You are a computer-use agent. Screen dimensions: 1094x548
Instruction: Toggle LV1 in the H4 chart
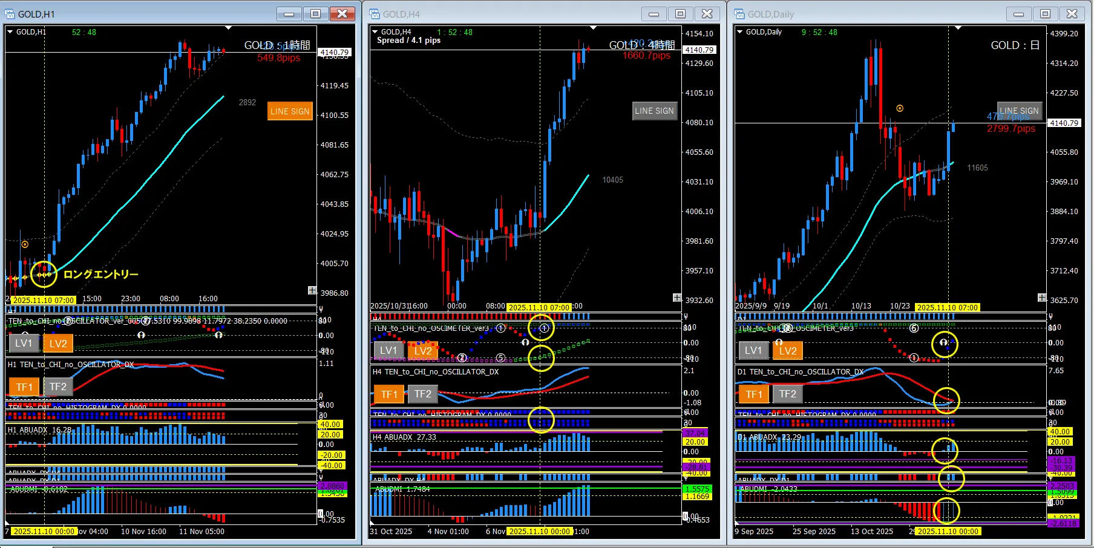click(388, 351)
